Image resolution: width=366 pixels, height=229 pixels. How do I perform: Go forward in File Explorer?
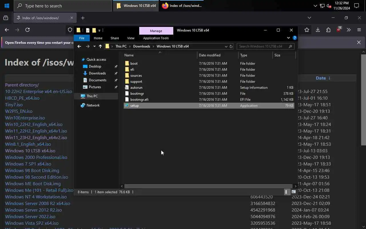[x=87, y=46]
